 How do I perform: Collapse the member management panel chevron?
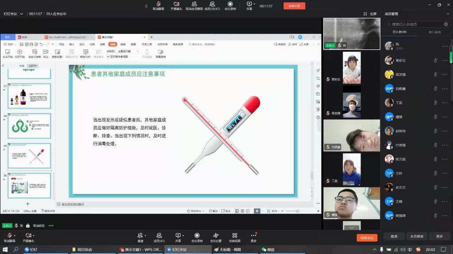(448, 14)
